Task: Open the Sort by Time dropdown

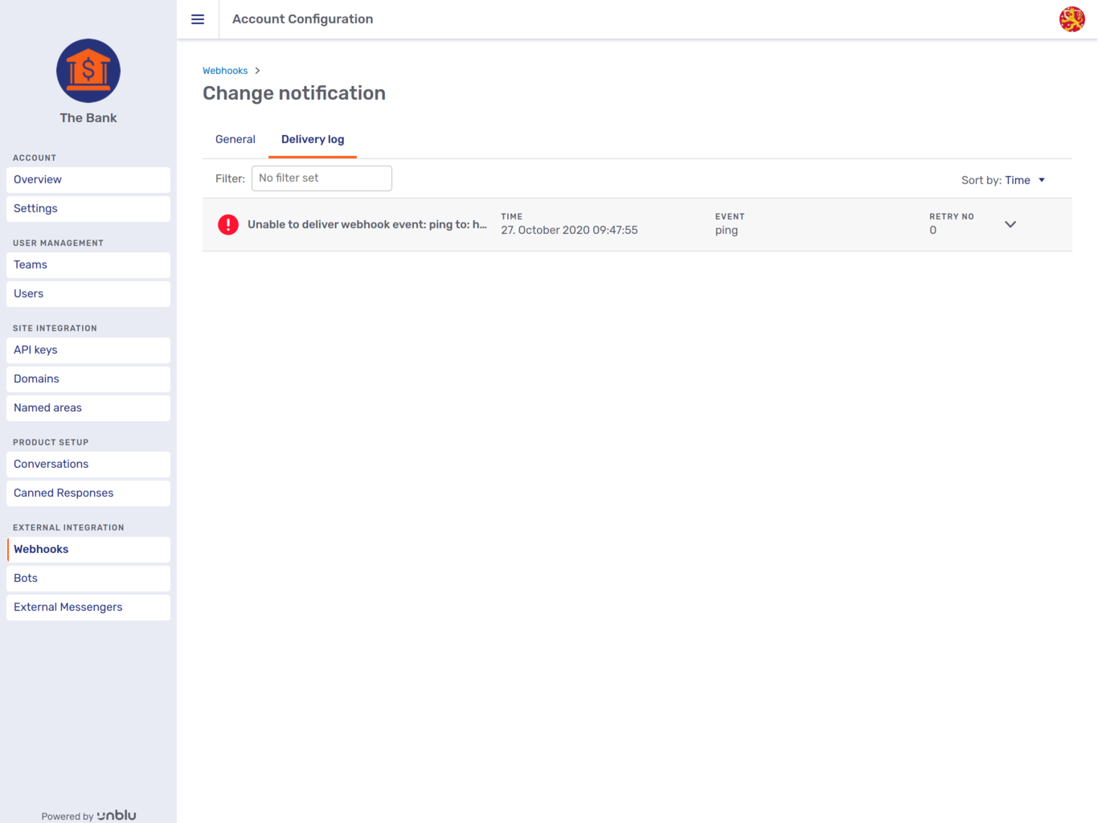Action: point(1024,180)
